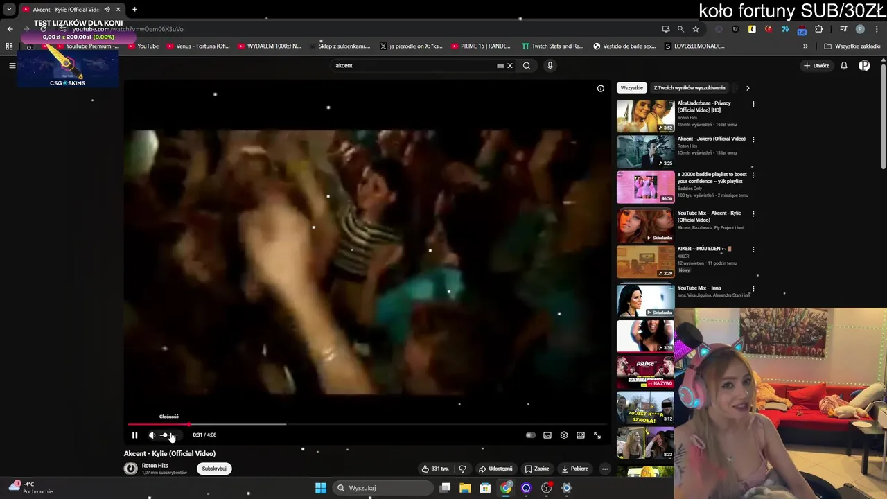Enter fullscreen from the player controls
The image size is (887, 499).
coord(597,435)
